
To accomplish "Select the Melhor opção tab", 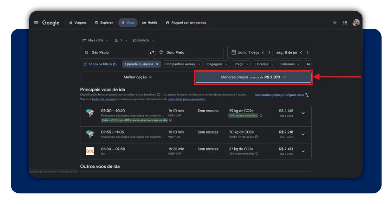I will pos(137,77).
